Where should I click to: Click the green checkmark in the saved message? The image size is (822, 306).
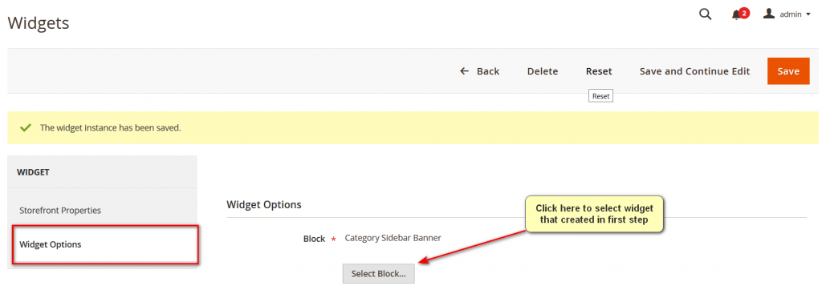25,127
